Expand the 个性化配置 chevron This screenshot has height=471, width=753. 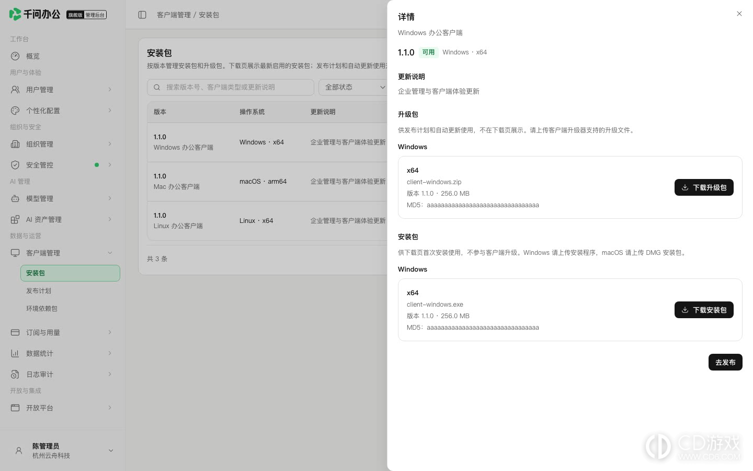point(110,110)
